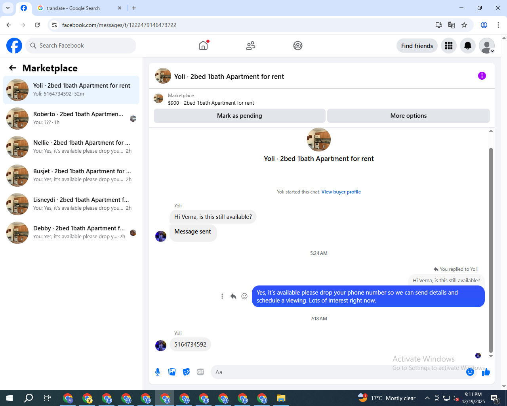
Task: Open the View buyer profile link
Action: (341, 192)
